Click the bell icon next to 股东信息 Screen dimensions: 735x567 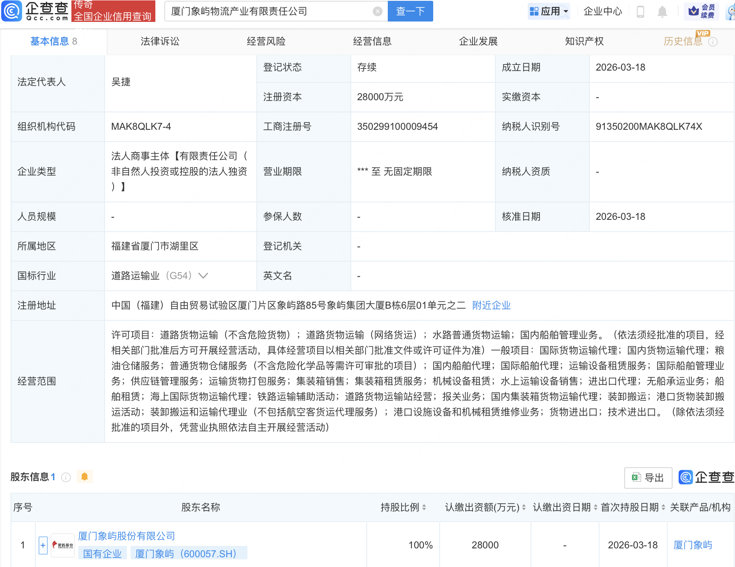pyautogui.click(x=85, y=477)
